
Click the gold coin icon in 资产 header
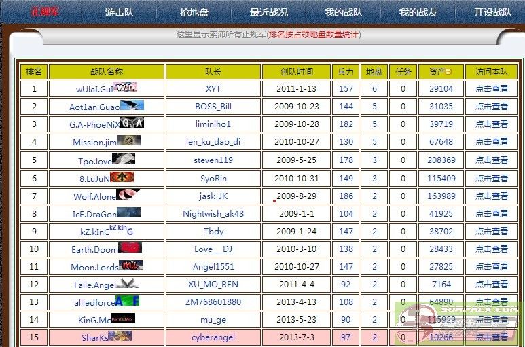click(x=450, y=72)
